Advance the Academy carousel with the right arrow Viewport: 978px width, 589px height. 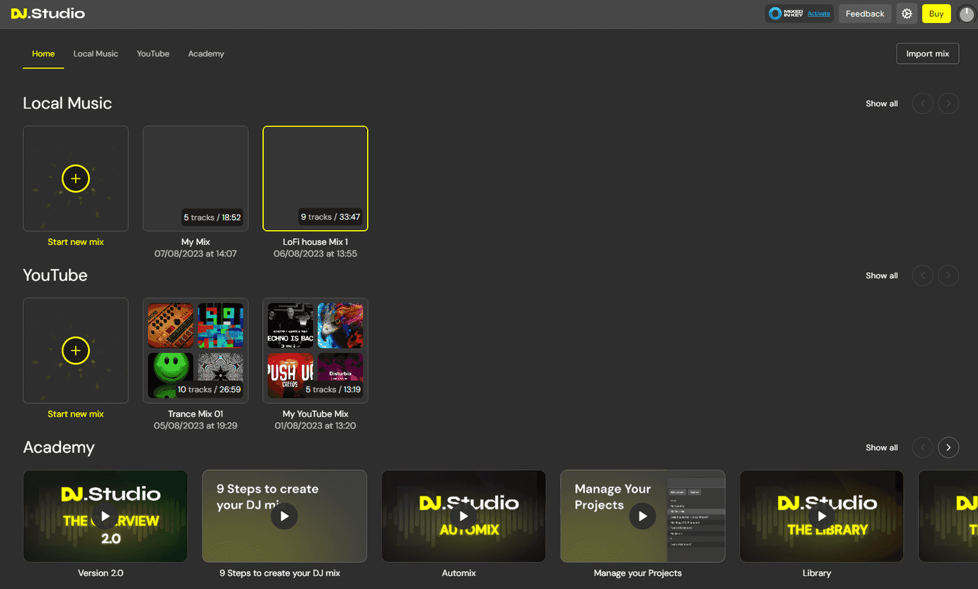[948, 448]
